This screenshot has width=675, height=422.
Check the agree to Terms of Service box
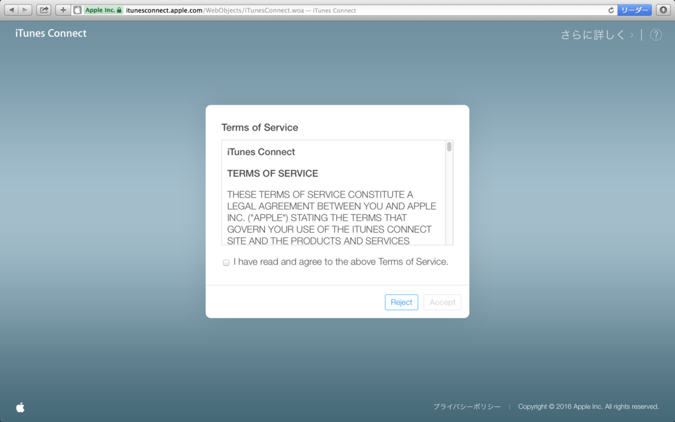(x=226, y=262)
